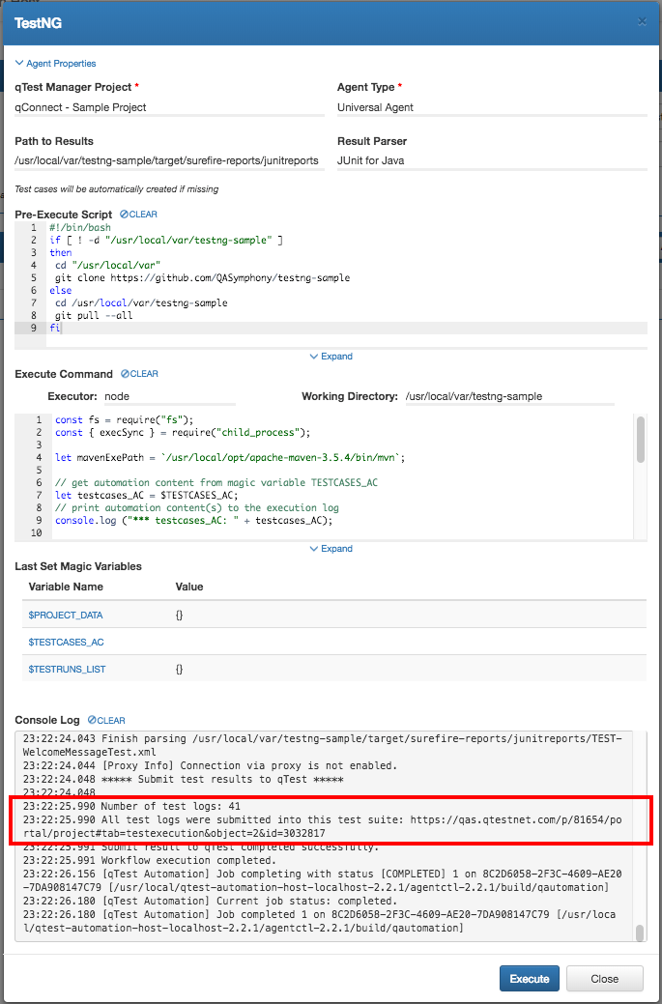Screen dimensions: 662x1004
Task: Click $PROJECT_DATA value '{}'
Action: 179,615
